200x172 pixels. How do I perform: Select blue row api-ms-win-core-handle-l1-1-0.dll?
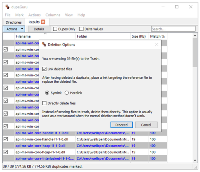click(x=85, y=133)
